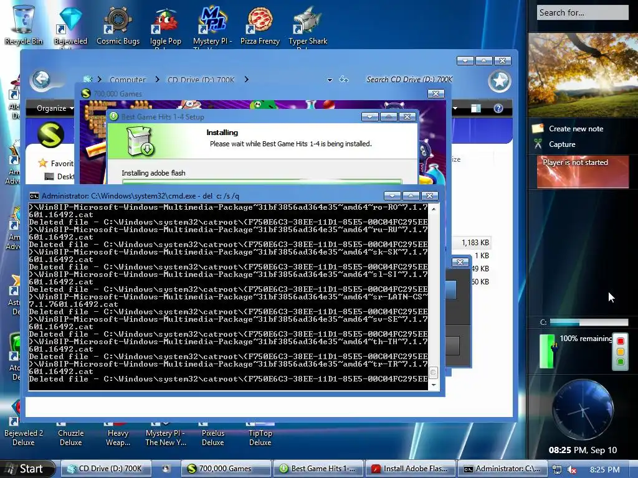Click the traffic light gadget
This screenshot has height=478, width=638.
click(x=621, y=352)
